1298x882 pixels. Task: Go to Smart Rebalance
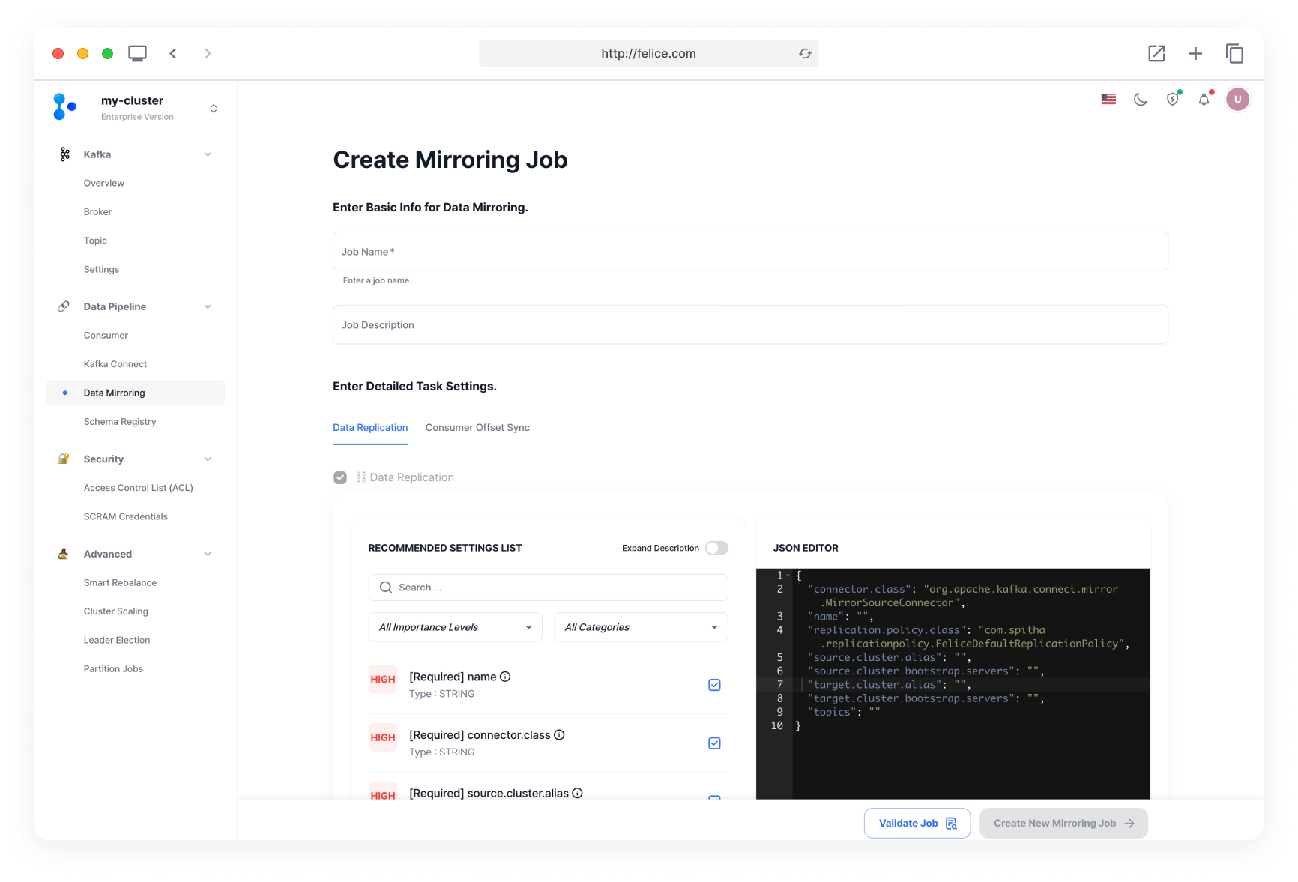[120, 583]
